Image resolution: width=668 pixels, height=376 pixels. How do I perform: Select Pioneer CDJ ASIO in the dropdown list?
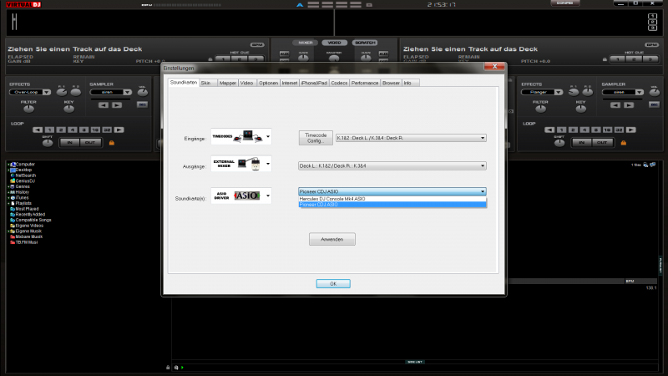pyautogui.click(x=392, y=205)
